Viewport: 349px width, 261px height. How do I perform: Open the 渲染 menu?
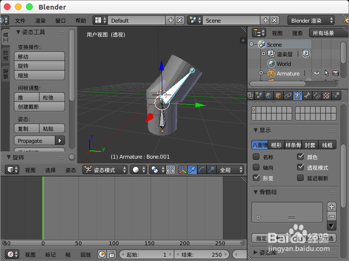pos(40,21)
